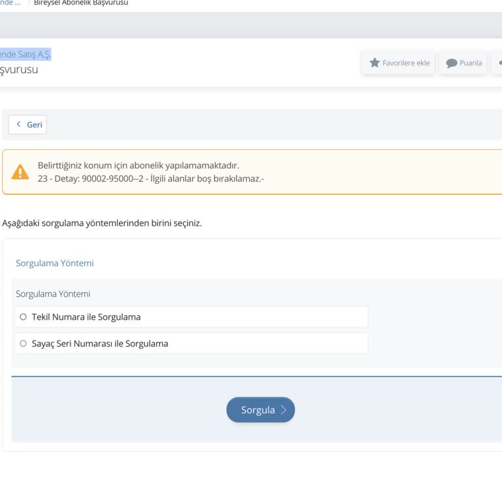Image resolution: width=502 pixels, height=502 pixels.
Task: Click the left chevron in Geri button
Action: [18, 124]
